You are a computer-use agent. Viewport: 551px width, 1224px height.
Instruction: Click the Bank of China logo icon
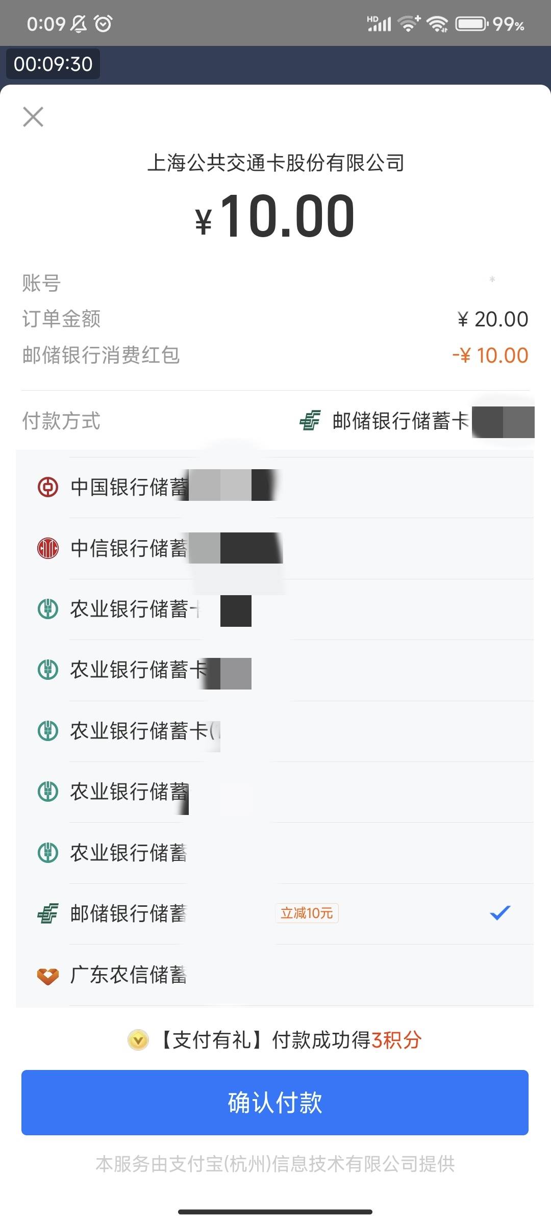point(48,487)
